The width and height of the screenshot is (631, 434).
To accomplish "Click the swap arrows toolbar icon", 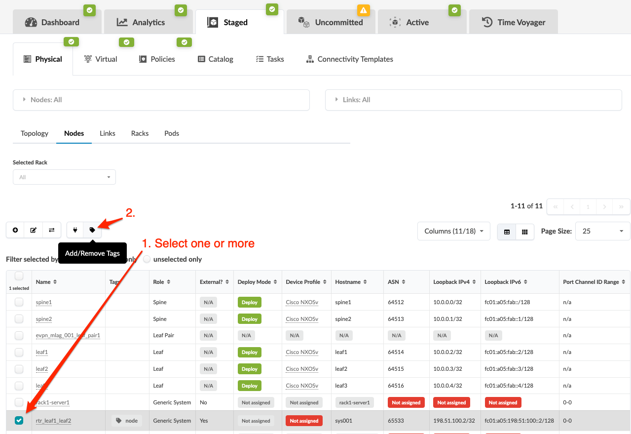I will pyautogui.click(x=52, y=230).
